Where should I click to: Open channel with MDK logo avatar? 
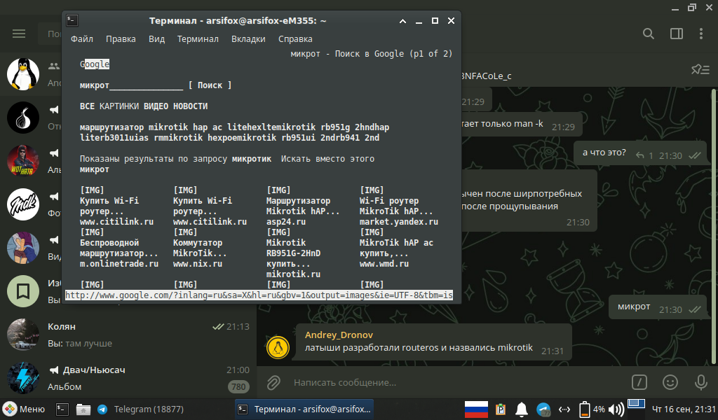pyautogui.click(x=23, y=204)
